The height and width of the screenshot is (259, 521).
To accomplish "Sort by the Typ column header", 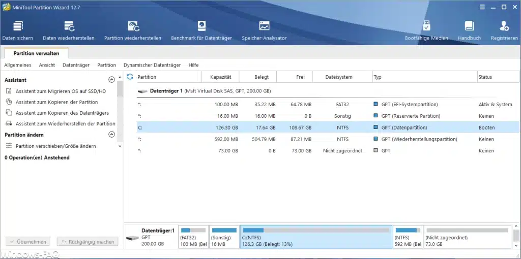I will point(425,77).
